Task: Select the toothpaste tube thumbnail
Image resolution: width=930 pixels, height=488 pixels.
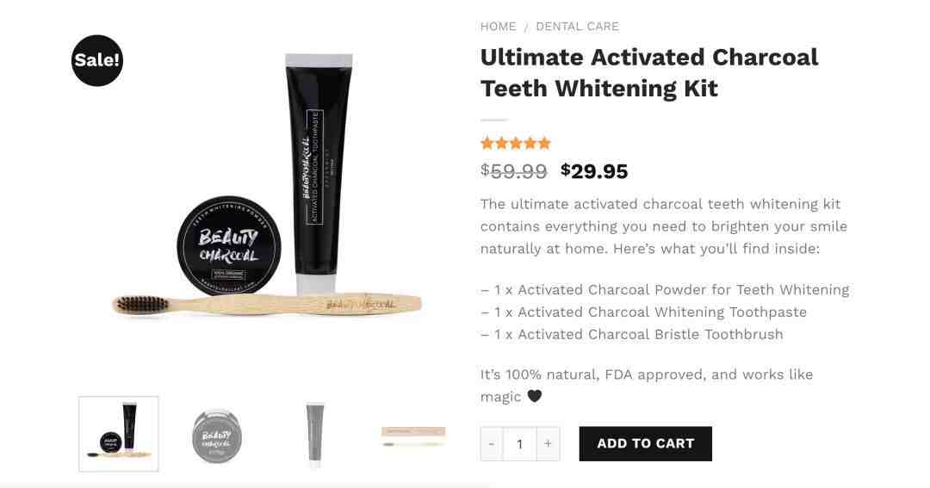Action: 315,434
